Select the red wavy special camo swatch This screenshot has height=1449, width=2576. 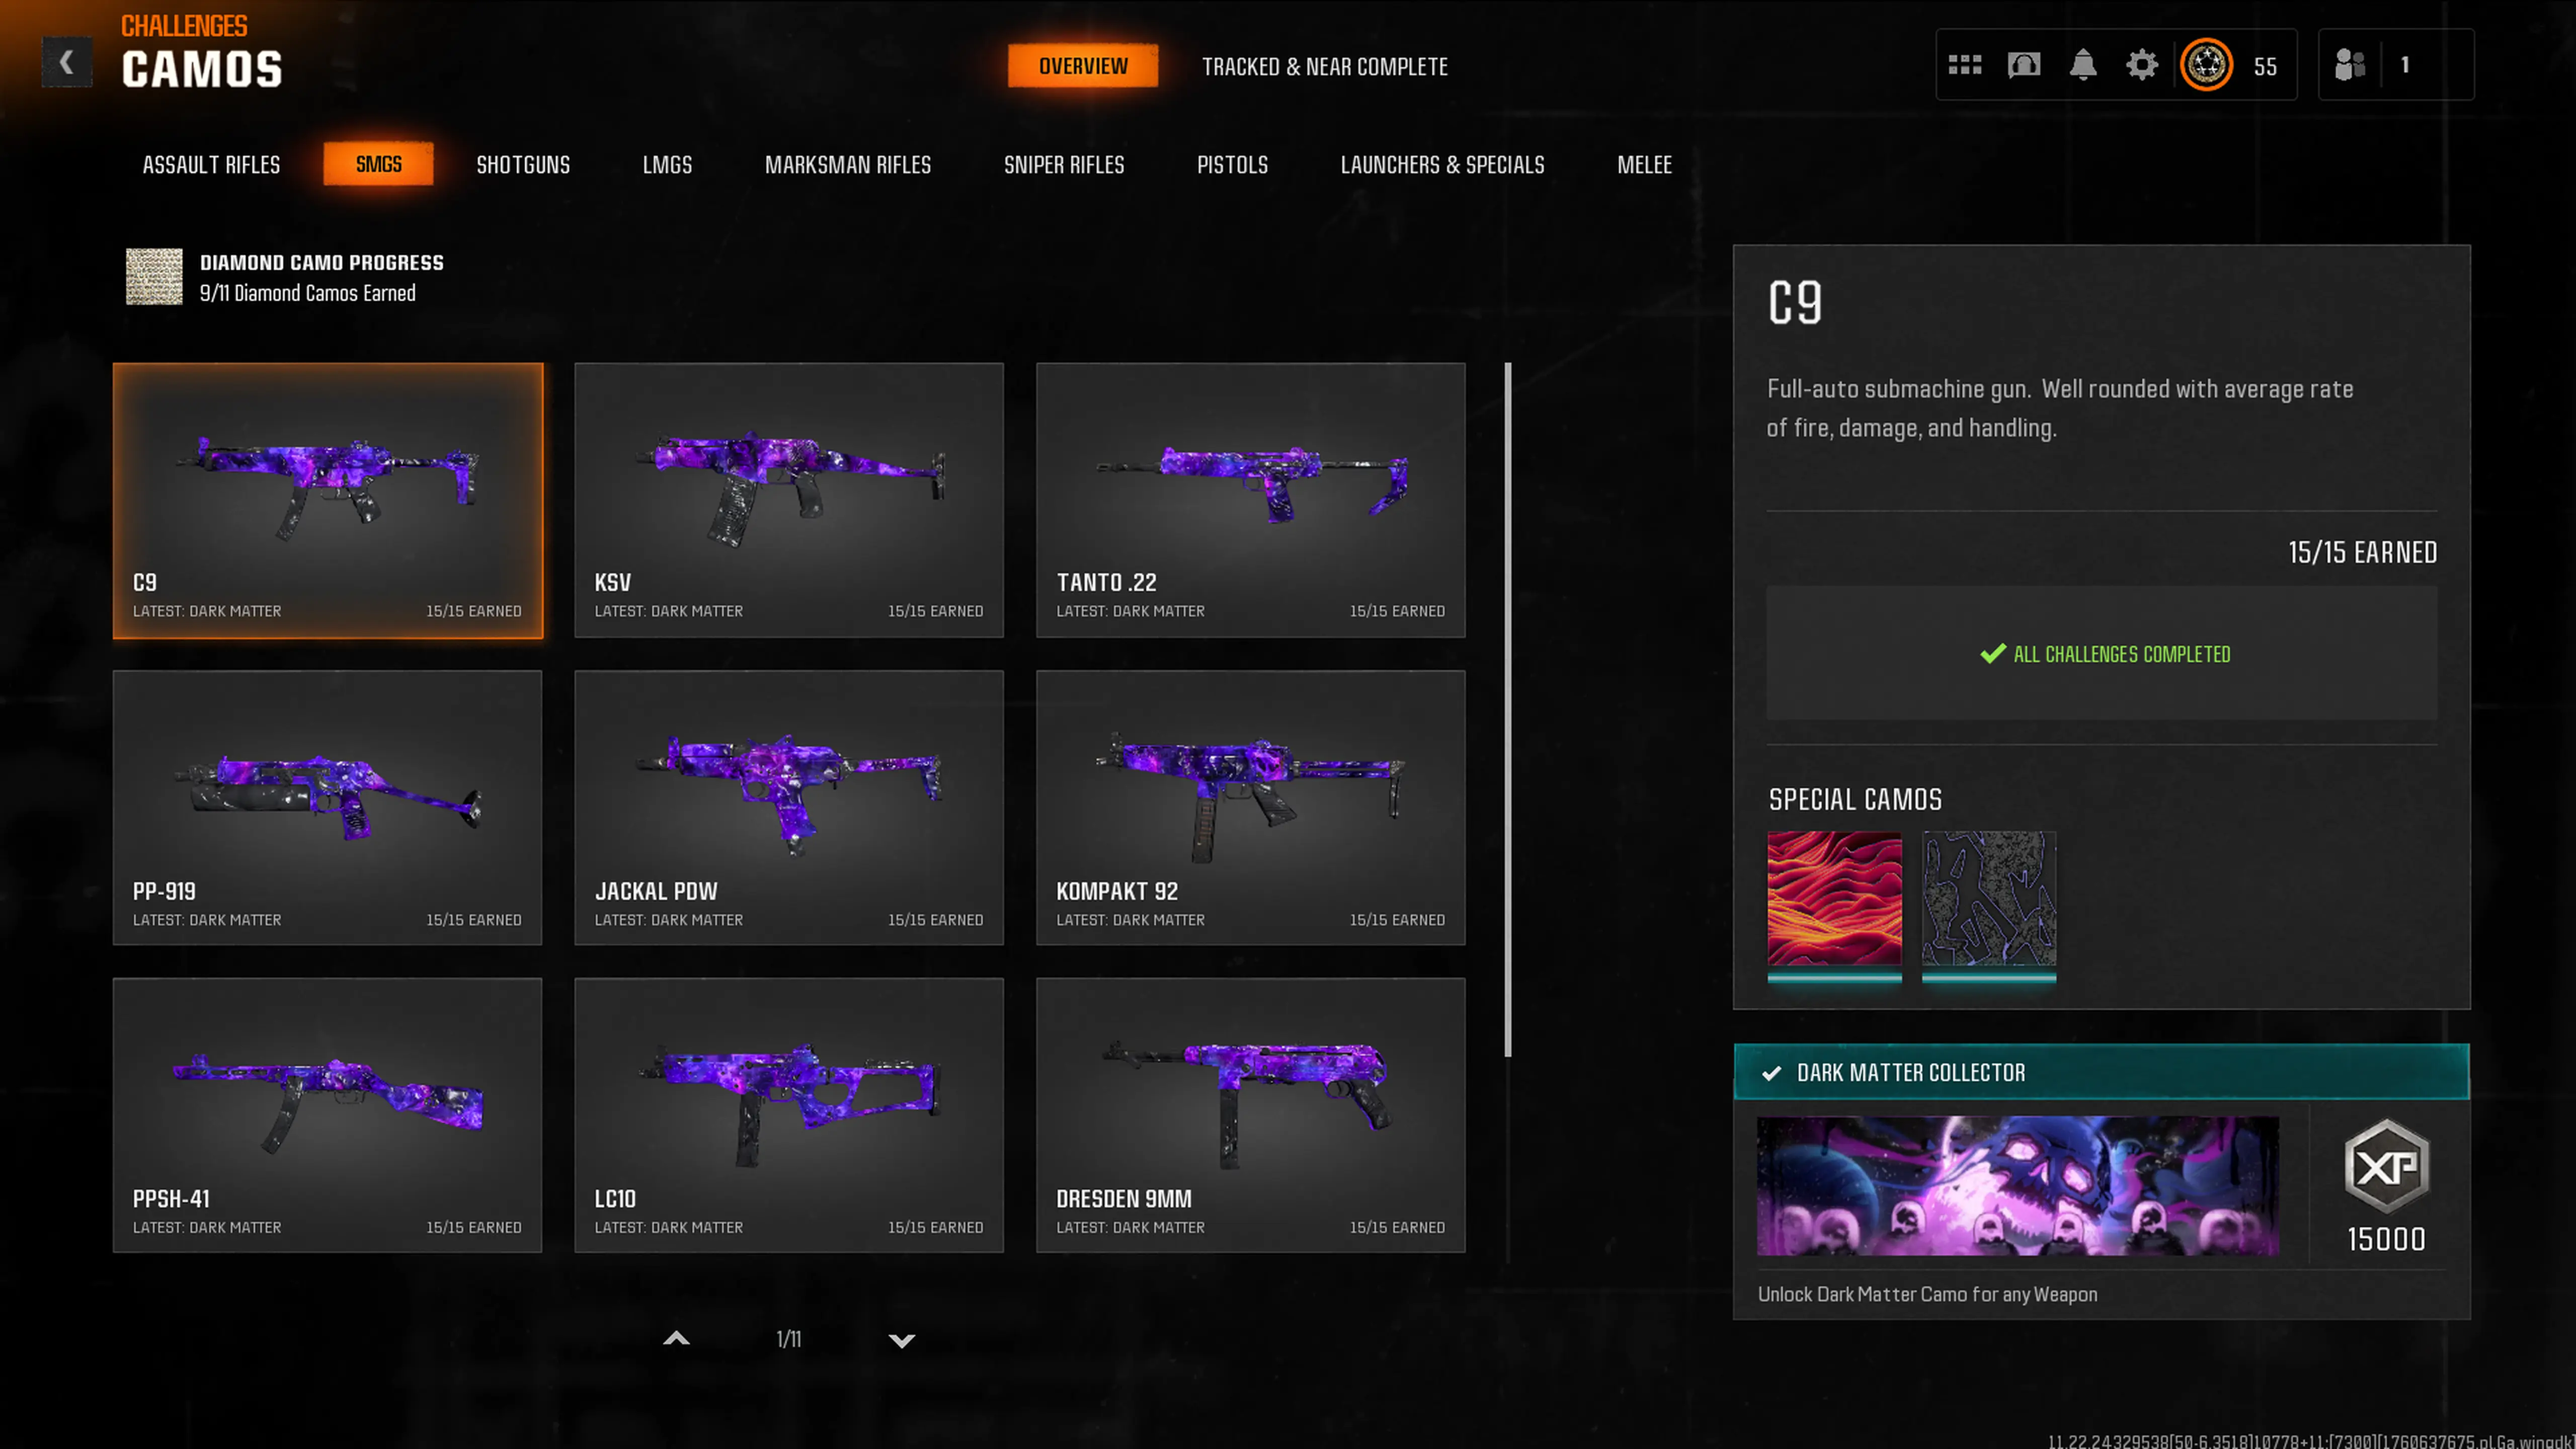click(x=1834, y=899)
